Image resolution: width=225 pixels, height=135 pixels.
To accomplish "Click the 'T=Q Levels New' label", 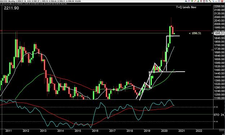I will point(186,7).
